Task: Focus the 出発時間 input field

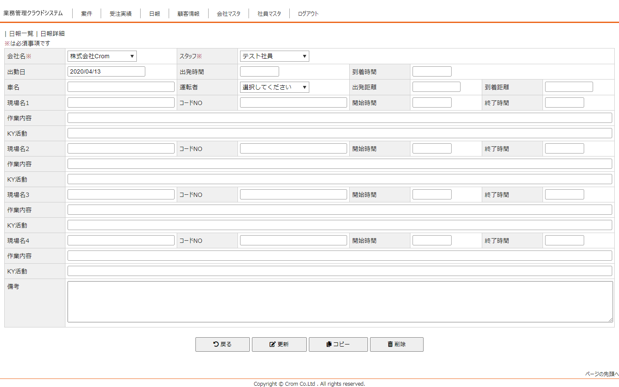Action: (x=260, y=71)
